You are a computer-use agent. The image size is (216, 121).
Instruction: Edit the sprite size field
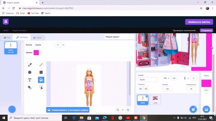[x=167, y=89]
